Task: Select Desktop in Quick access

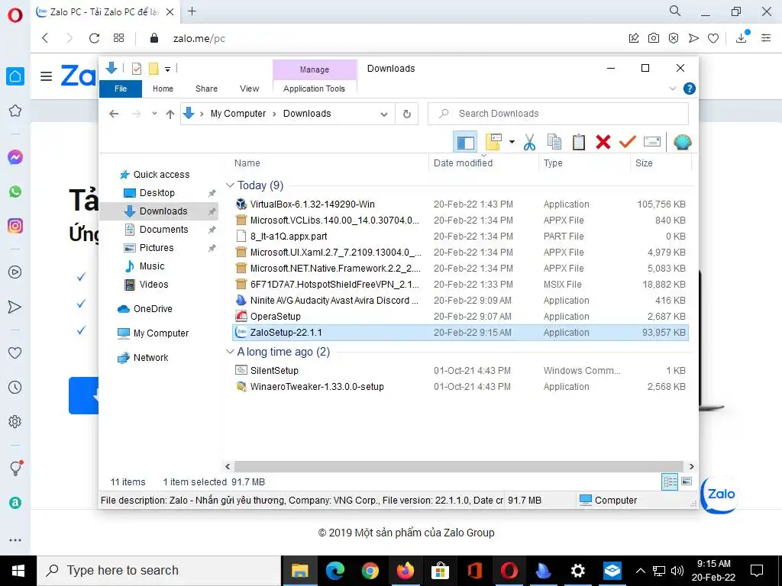Action: pos(157,193)
